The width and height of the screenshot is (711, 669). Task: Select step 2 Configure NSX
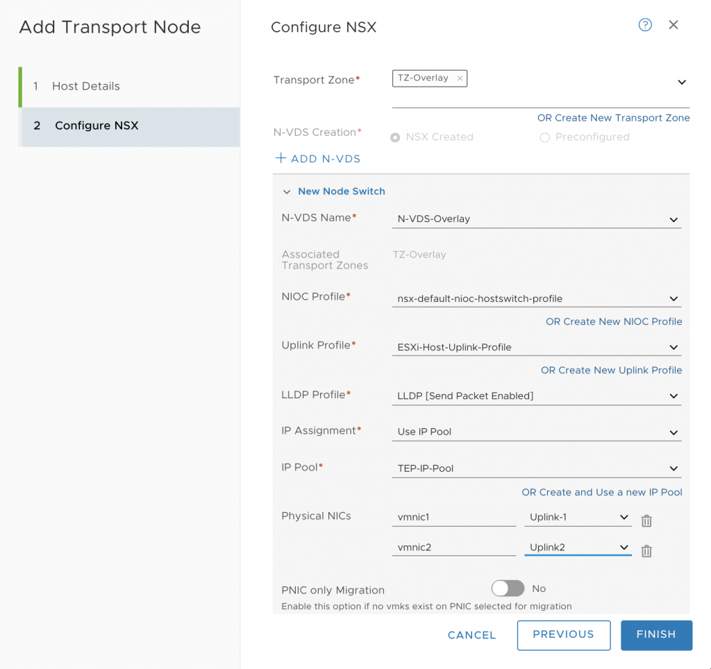click(128, 126)
